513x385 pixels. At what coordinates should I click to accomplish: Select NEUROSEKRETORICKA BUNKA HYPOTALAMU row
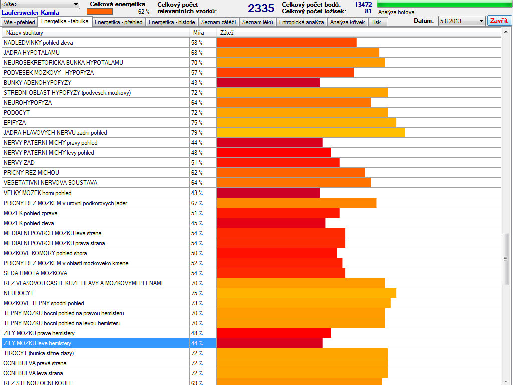[x=251, y=63]
